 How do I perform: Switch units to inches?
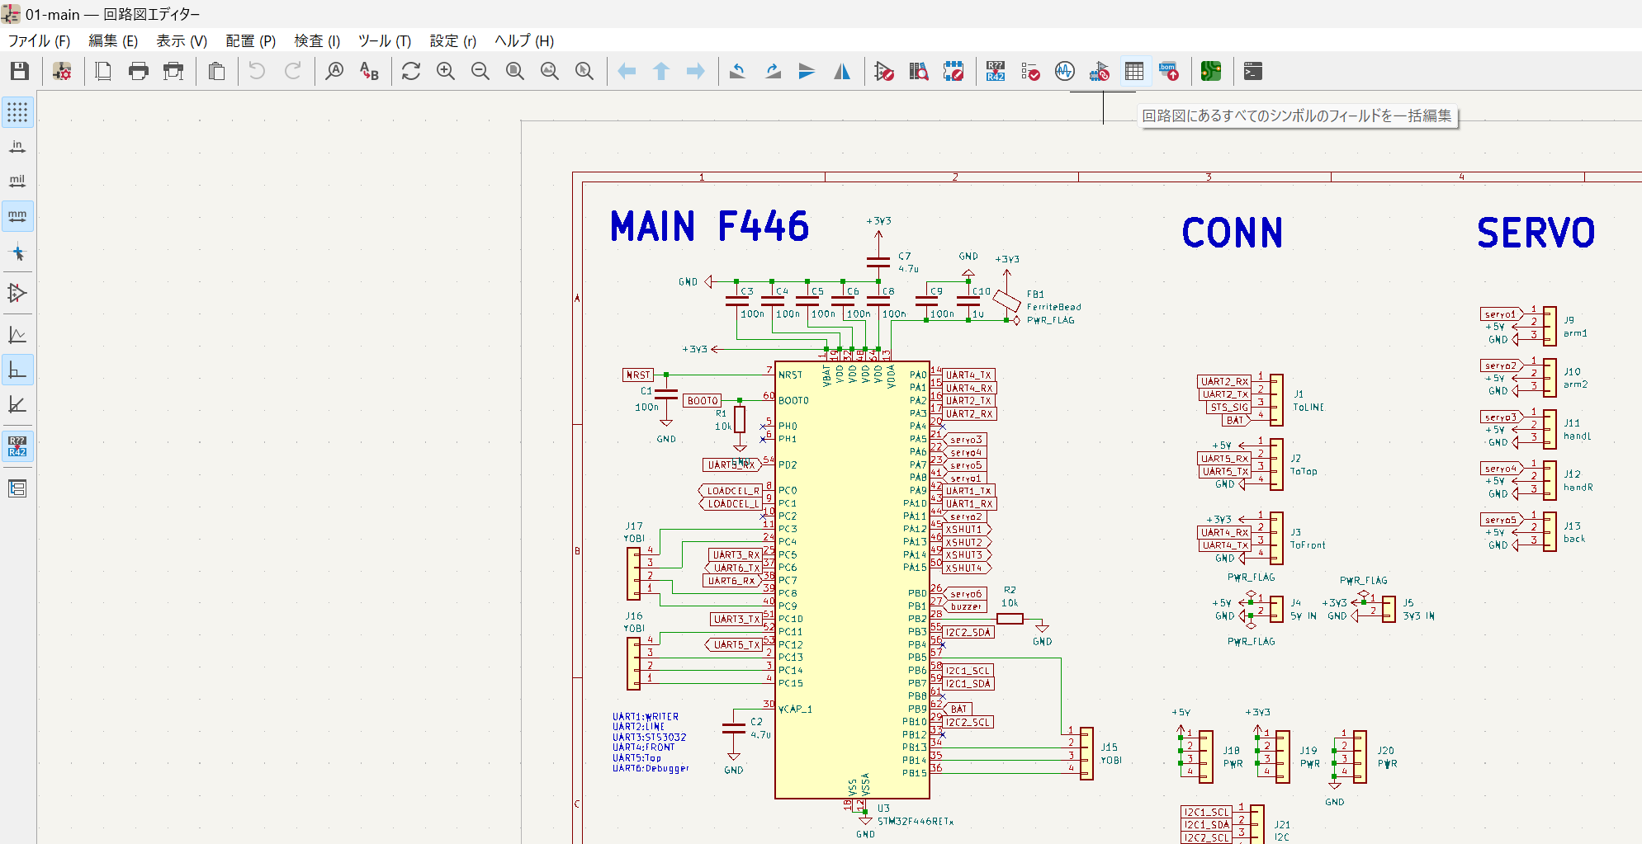tap(17, 147)
